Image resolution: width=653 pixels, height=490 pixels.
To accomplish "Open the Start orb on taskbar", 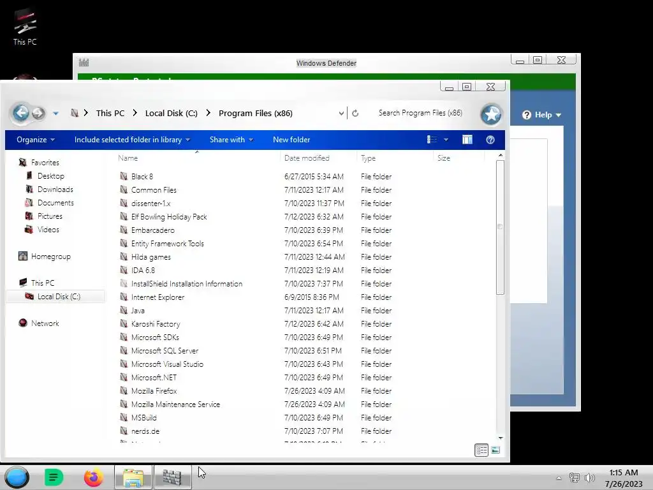I will [17, 477].
